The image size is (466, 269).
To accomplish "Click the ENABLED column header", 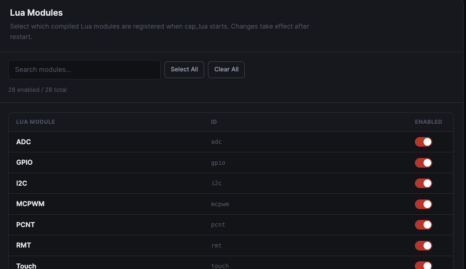I will coord(428,122).
